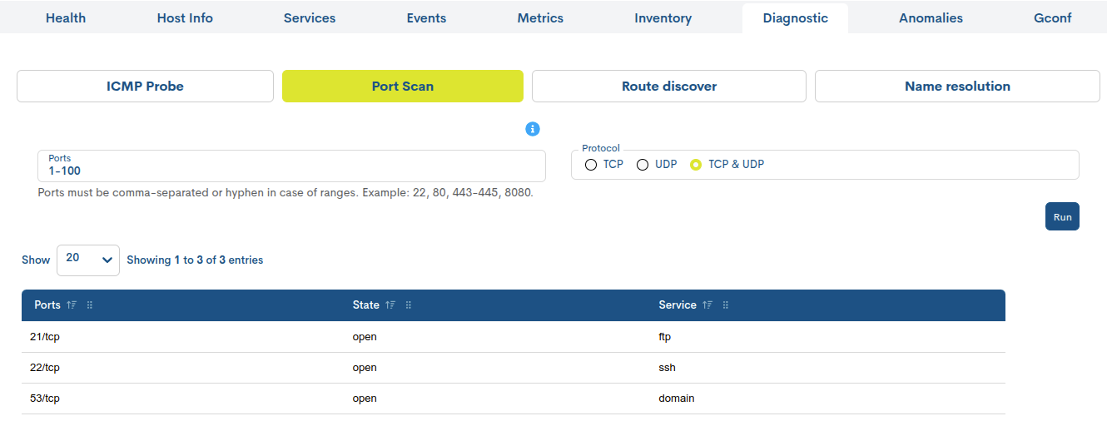Viewport: 1107px width, 421px height.
Task: Go to the Metrics tab
Action: point(540,17)
